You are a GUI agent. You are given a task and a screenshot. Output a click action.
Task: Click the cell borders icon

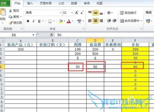pyautogui.click(x=50, y=21)
